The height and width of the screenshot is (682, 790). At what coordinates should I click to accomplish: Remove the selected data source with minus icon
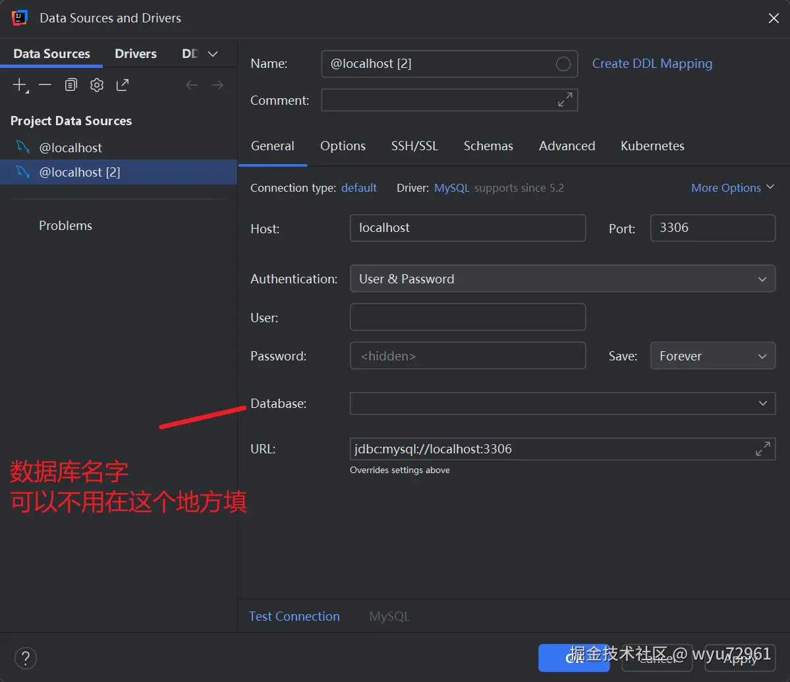coord(45,85)
